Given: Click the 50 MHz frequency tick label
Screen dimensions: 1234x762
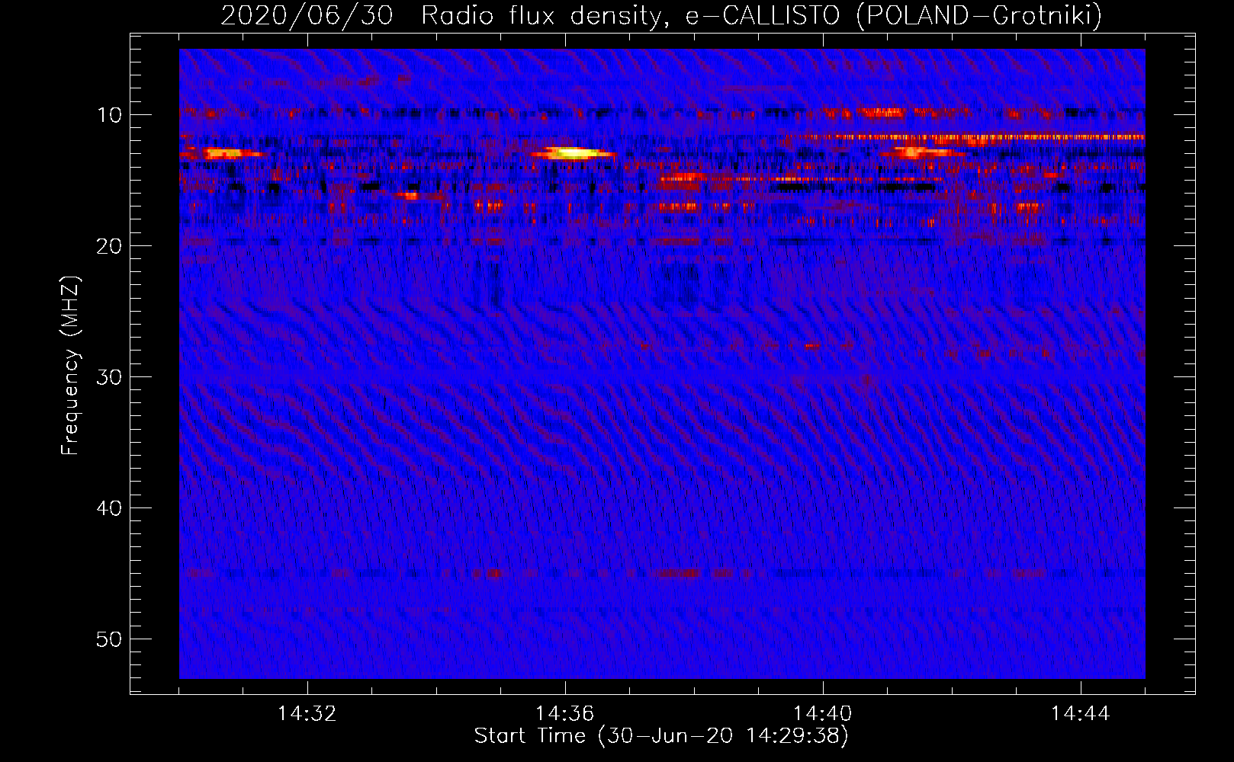Looking at the screenshot, I should coord(110,639).
